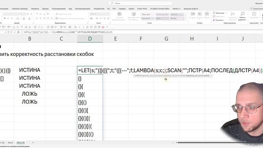
Task: Open AI-aided Formula Editor tab
Action: [x=160, y=9]
